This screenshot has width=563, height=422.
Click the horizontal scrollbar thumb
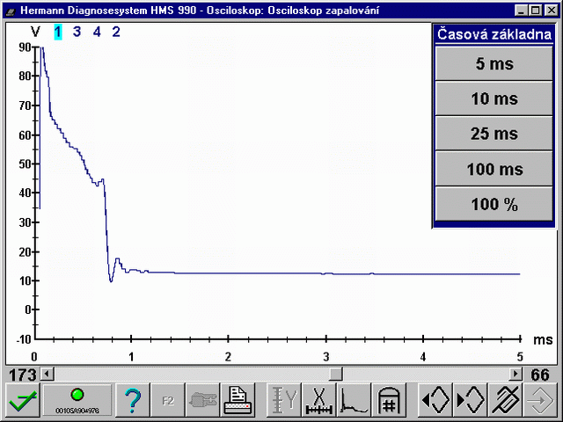(x=335, y=375)
